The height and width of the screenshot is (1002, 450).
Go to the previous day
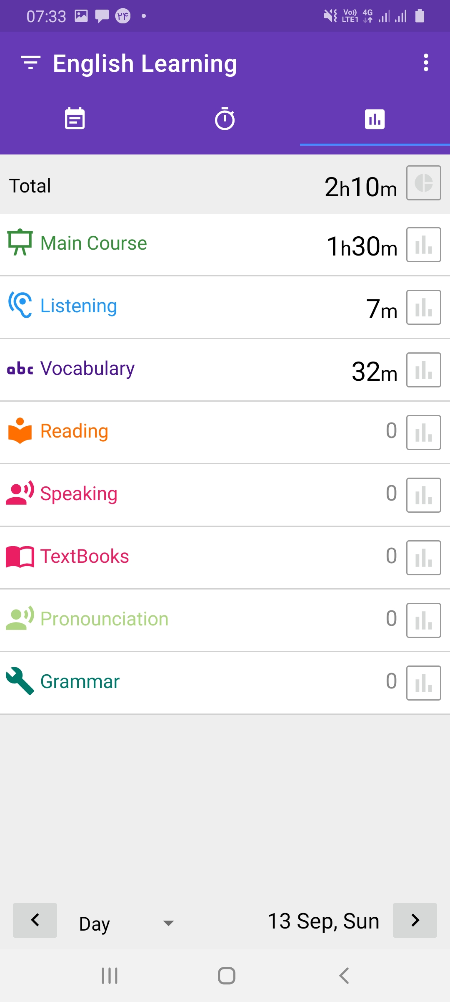(x=35, y=920)
